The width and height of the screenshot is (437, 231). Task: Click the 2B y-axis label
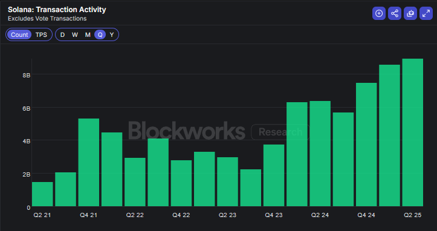(x=27, y=174)
